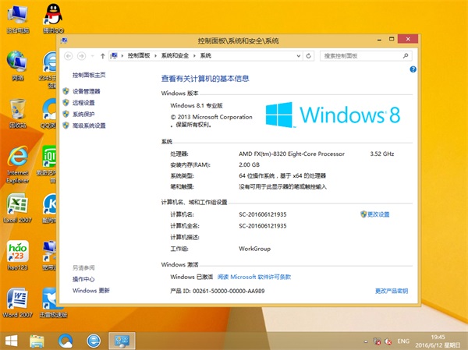The width and height of the screenshot is (468, 350).
Task: Select the 系统和安全 breadcrumb item
Action: [175, 56]
